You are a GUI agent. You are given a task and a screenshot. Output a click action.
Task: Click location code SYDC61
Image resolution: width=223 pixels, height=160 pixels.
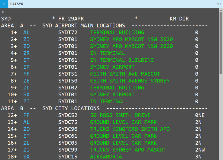click(x=68, y=136)
